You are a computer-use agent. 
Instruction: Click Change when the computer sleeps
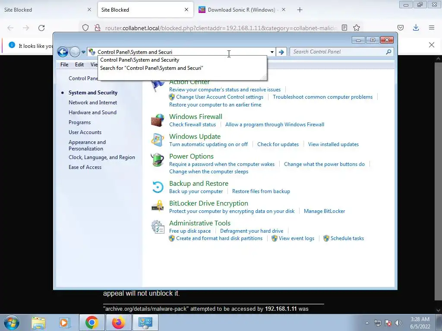(x=208, y=172)
